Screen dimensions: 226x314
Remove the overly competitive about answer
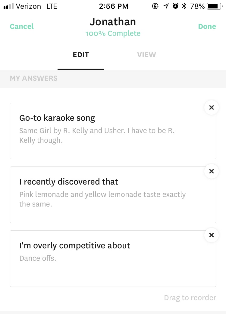point(212,235)
